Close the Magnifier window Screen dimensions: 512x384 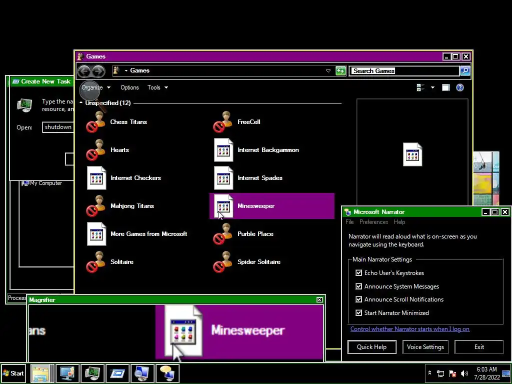[319, 300]
